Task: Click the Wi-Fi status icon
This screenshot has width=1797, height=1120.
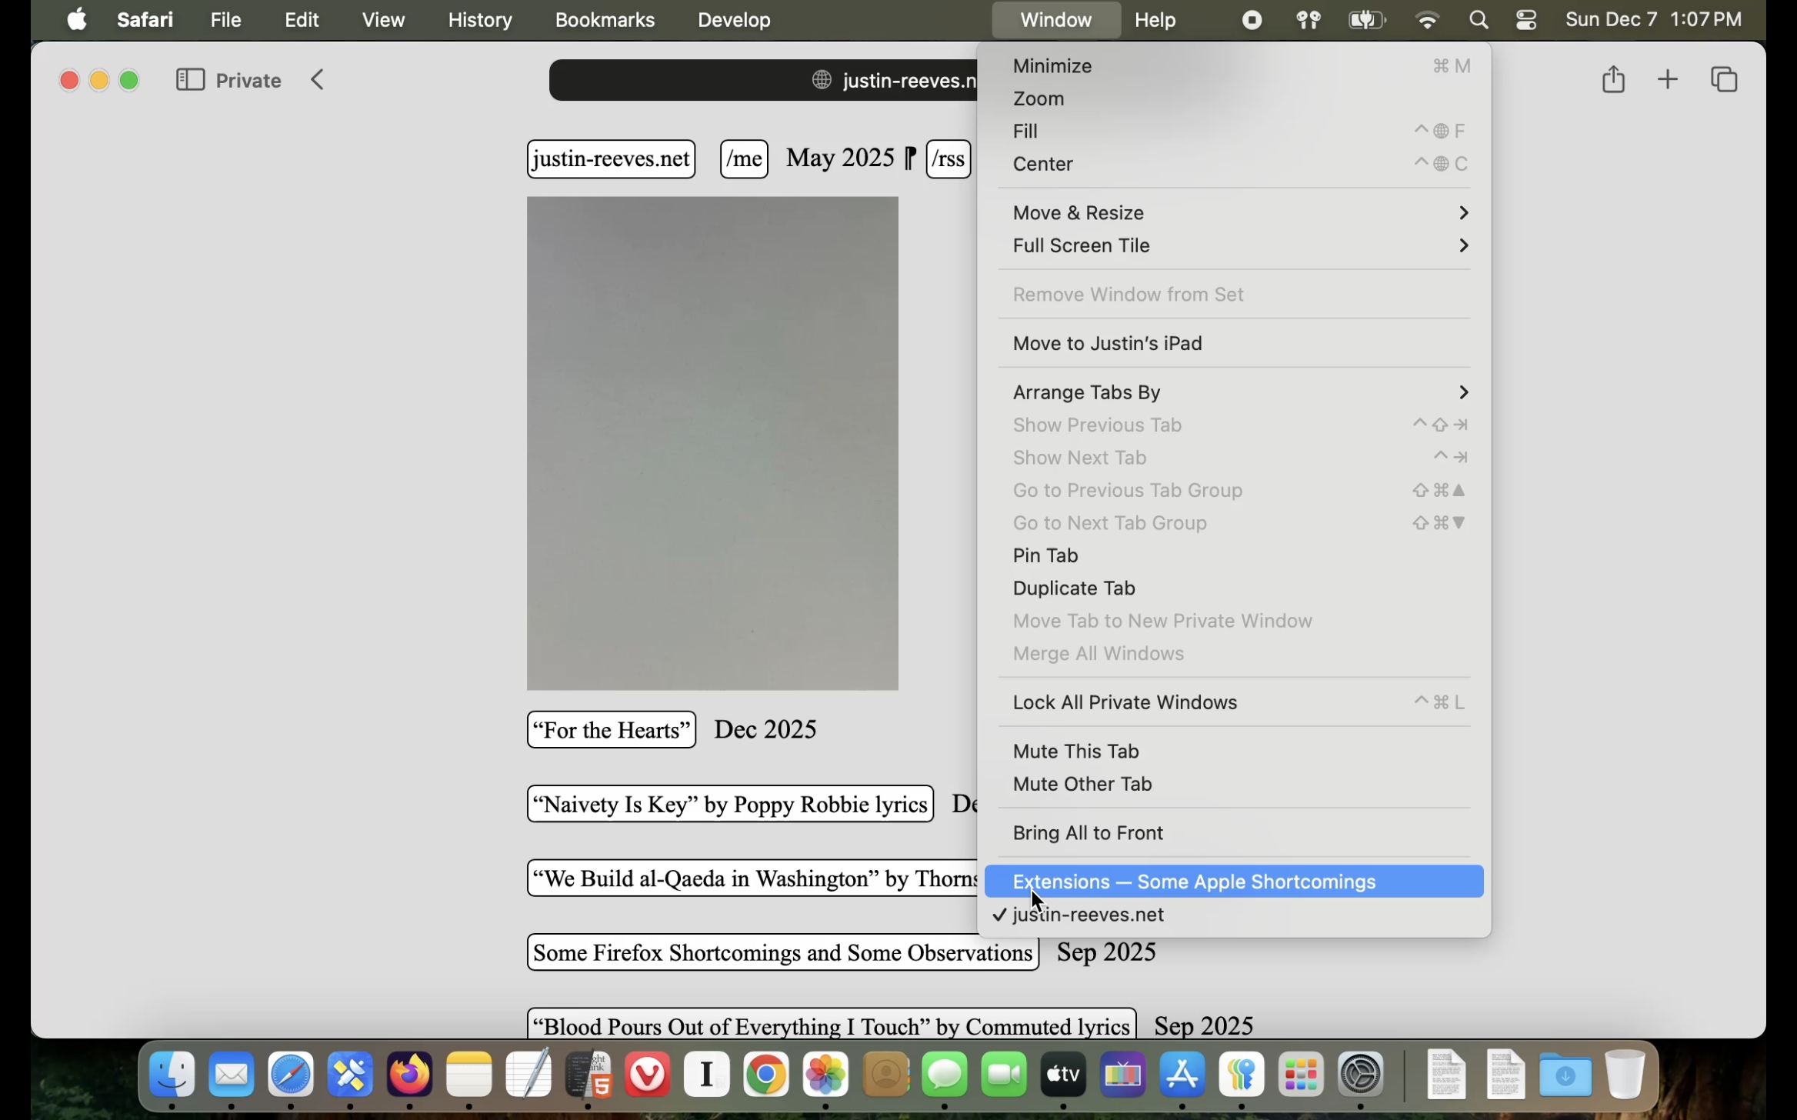Action: (1427, 20)
